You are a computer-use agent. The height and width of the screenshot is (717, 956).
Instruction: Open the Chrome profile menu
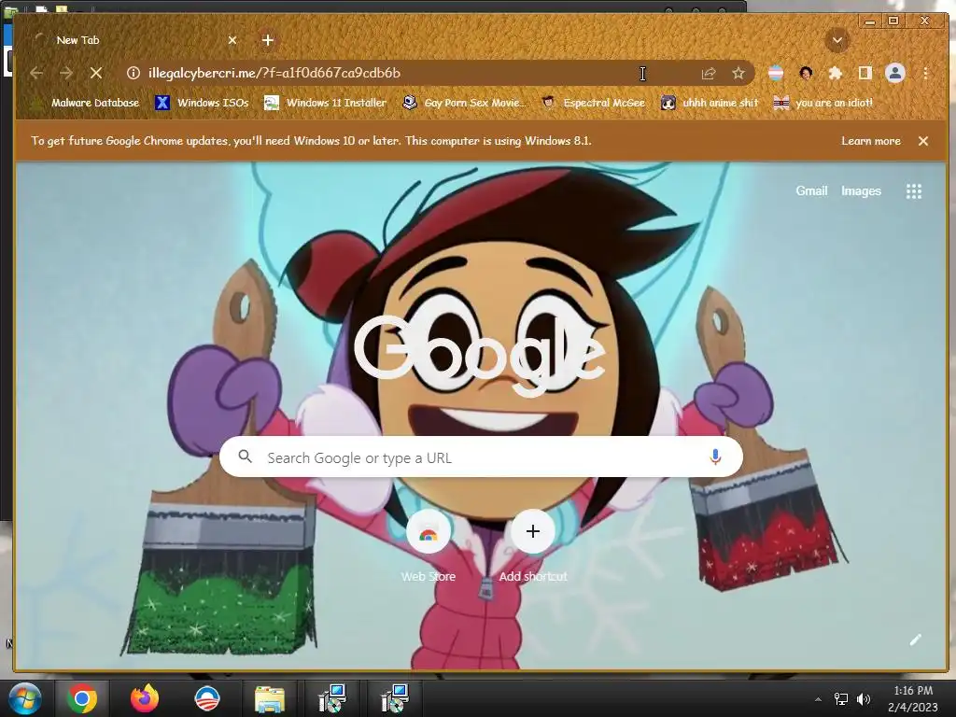pyautogui.click(x=895, y=73)
